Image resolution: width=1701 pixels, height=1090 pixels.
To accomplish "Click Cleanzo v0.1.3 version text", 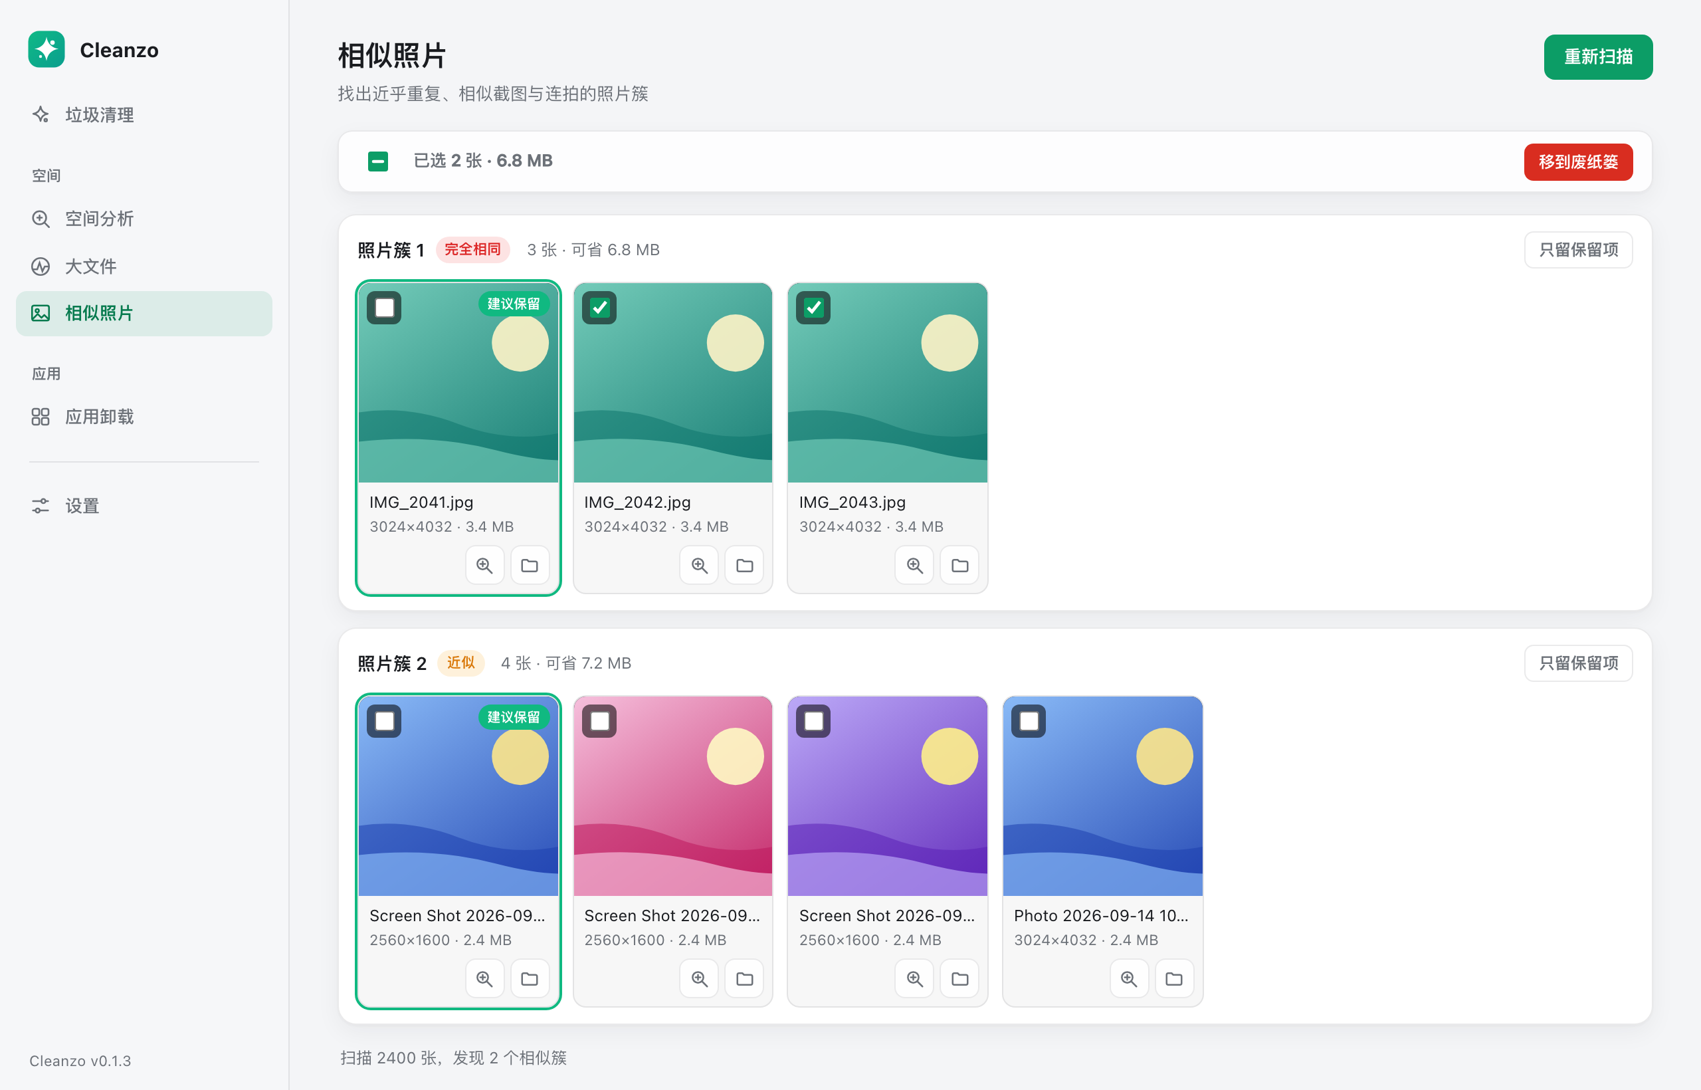I will pos(80,1060).
